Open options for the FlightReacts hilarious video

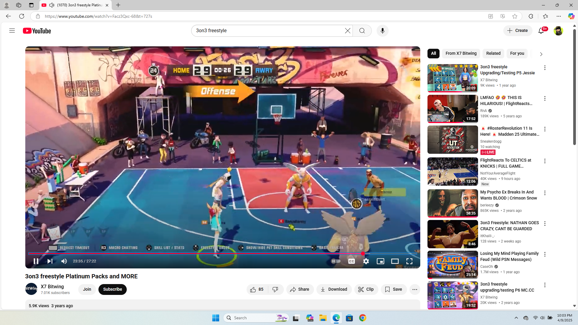(x=545, y=98)
